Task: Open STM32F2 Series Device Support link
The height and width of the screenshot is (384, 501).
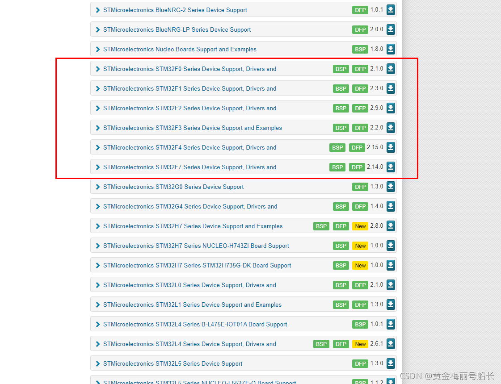Action: pos(189,108)
